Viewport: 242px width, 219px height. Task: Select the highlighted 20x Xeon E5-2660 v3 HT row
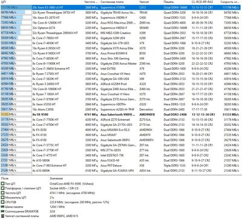pos(121,7)
